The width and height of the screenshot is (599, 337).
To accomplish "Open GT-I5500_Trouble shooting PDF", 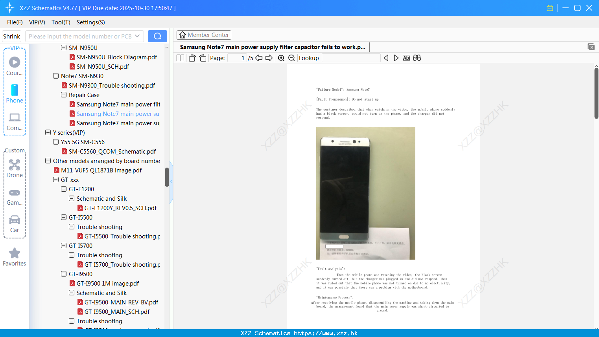I will (118, 236).
